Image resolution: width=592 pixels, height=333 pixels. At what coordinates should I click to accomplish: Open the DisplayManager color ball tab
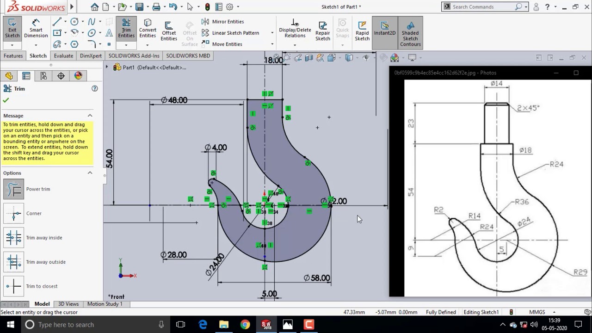pyautogui.click(x=78, y=76)
